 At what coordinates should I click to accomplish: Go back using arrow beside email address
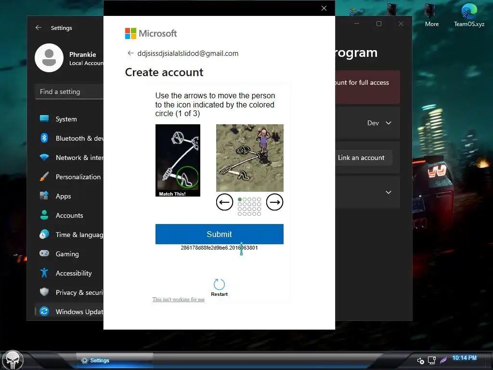130,53
